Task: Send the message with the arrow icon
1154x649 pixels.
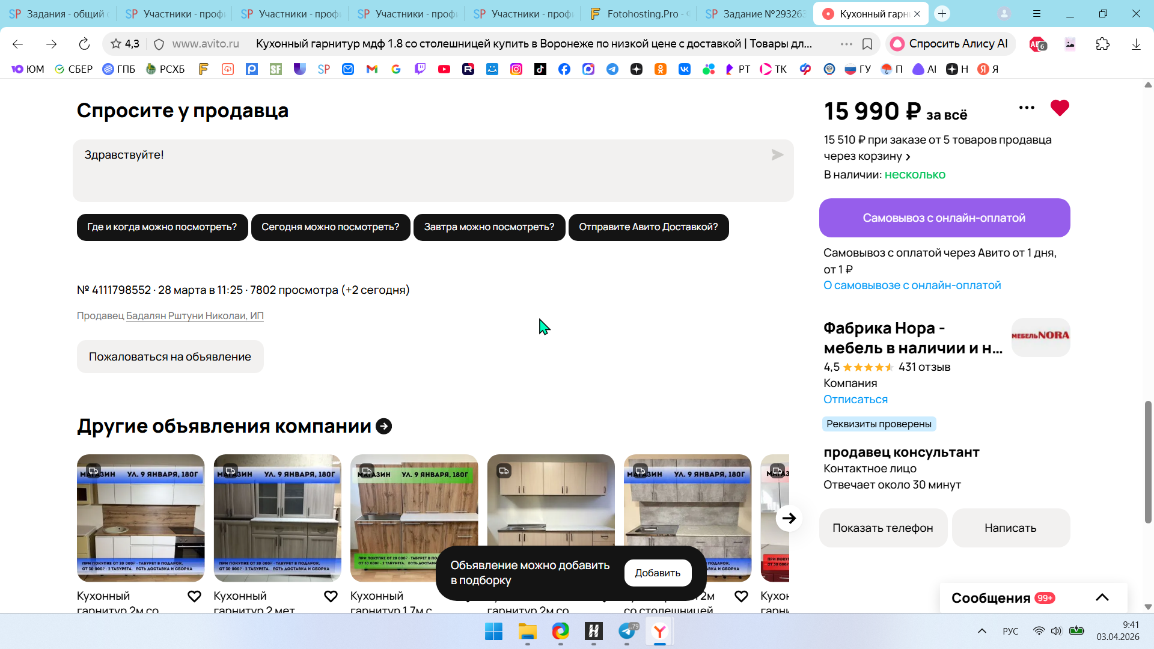Action: (777, 155)
